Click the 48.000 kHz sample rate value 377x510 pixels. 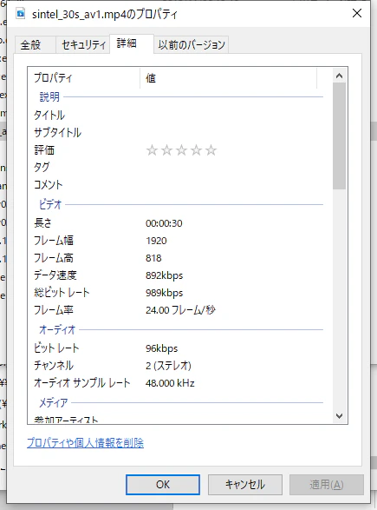coord(170,383)
